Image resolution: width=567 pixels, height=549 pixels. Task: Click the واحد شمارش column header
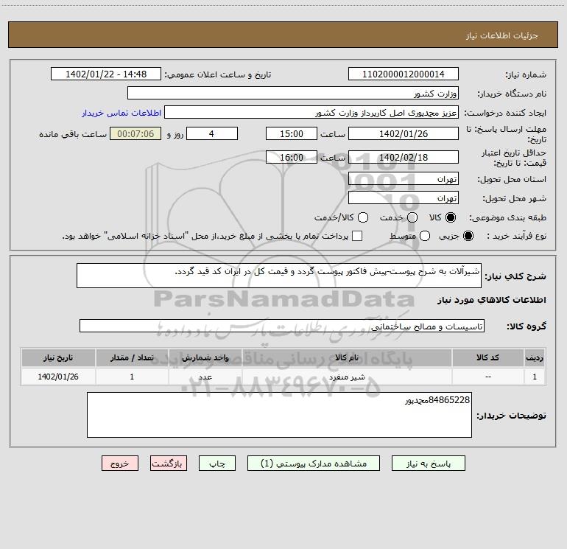(x=205, y=357)
